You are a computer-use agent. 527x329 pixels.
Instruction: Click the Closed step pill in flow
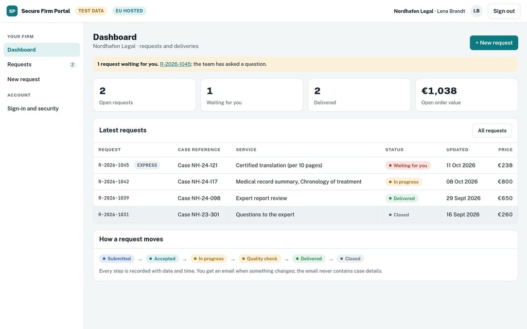click(x=350, y=259)
